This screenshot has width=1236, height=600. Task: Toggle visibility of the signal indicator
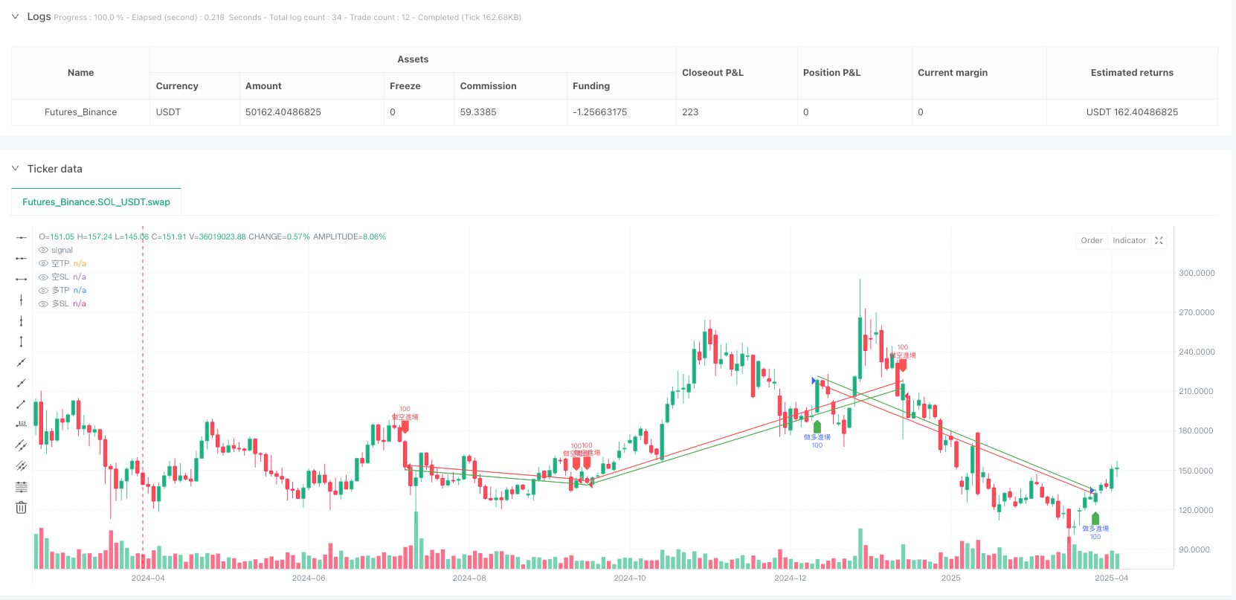pos(44,250)
